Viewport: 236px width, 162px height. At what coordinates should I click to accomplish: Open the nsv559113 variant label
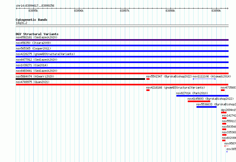coord(229,121)
